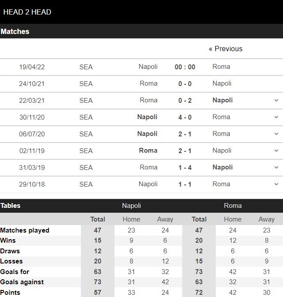Select Roma as away team on 19/04/22
This screenshot has width=283, height=297.
coord(221,67)
